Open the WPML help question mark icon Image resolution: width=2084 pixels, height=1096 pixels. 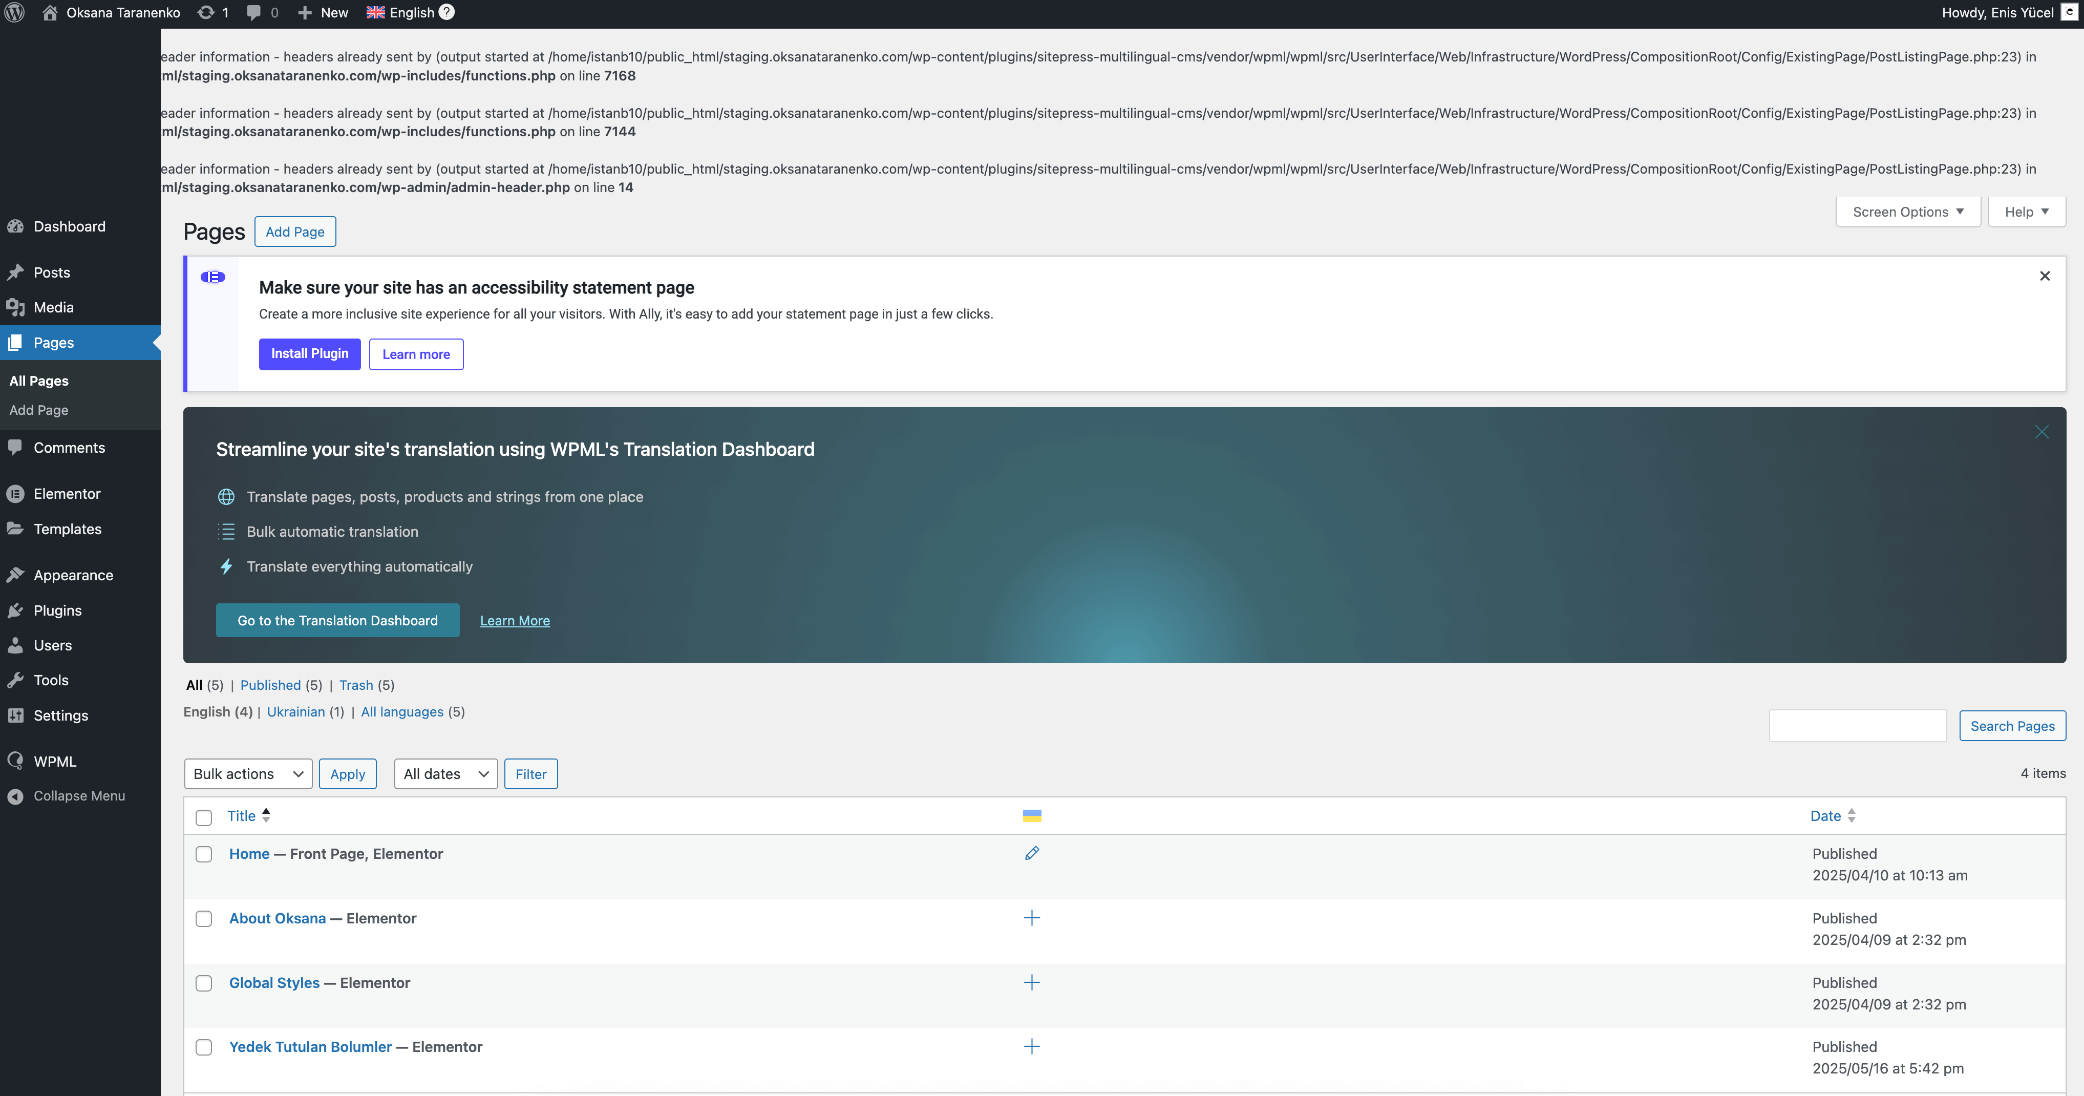(446, 12)
